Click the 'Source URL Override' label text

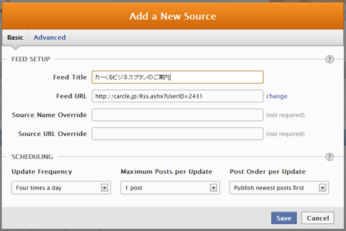[x=52, y=134]
